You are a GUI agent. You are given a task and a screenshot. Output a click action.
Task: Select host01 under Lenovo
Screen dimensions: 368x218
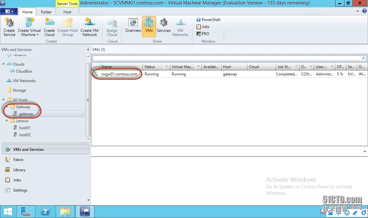click(x=25, y=128)
